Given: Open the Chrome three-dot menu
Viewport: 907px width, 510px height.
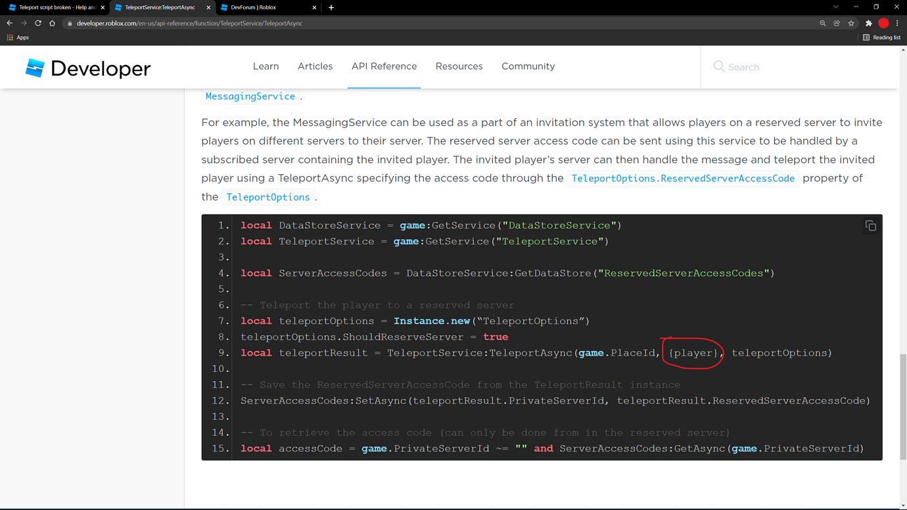Looking at the screenshot, I should coord(898,23).
